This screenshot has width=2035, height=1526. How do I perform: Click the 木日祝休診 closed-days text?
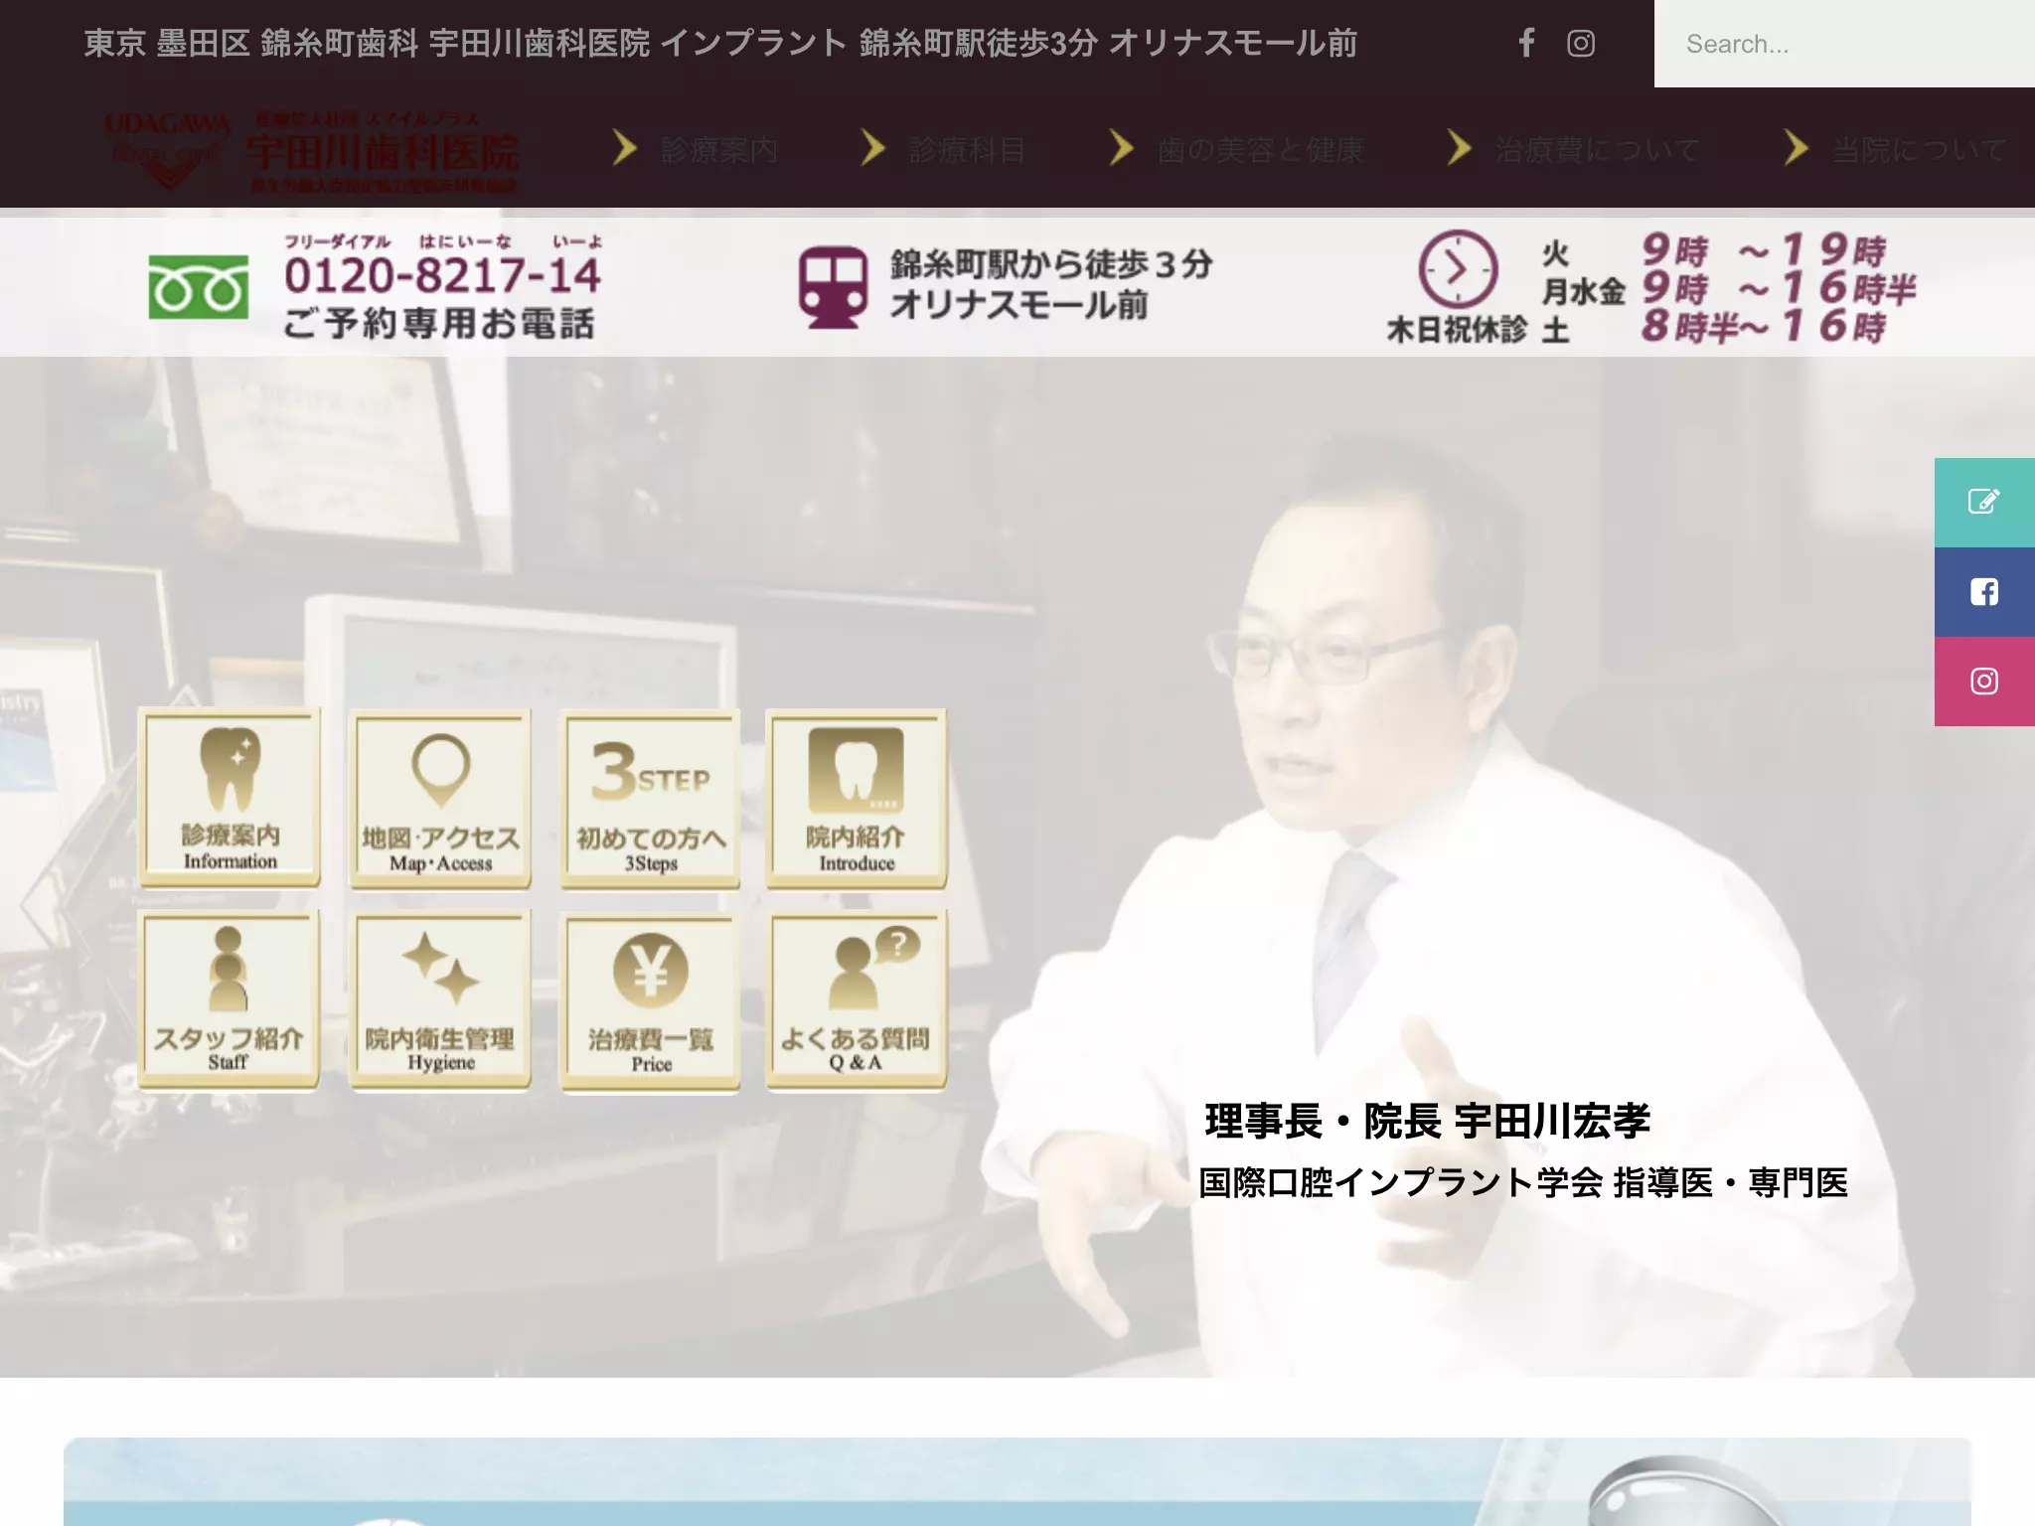click(1457, 329)
